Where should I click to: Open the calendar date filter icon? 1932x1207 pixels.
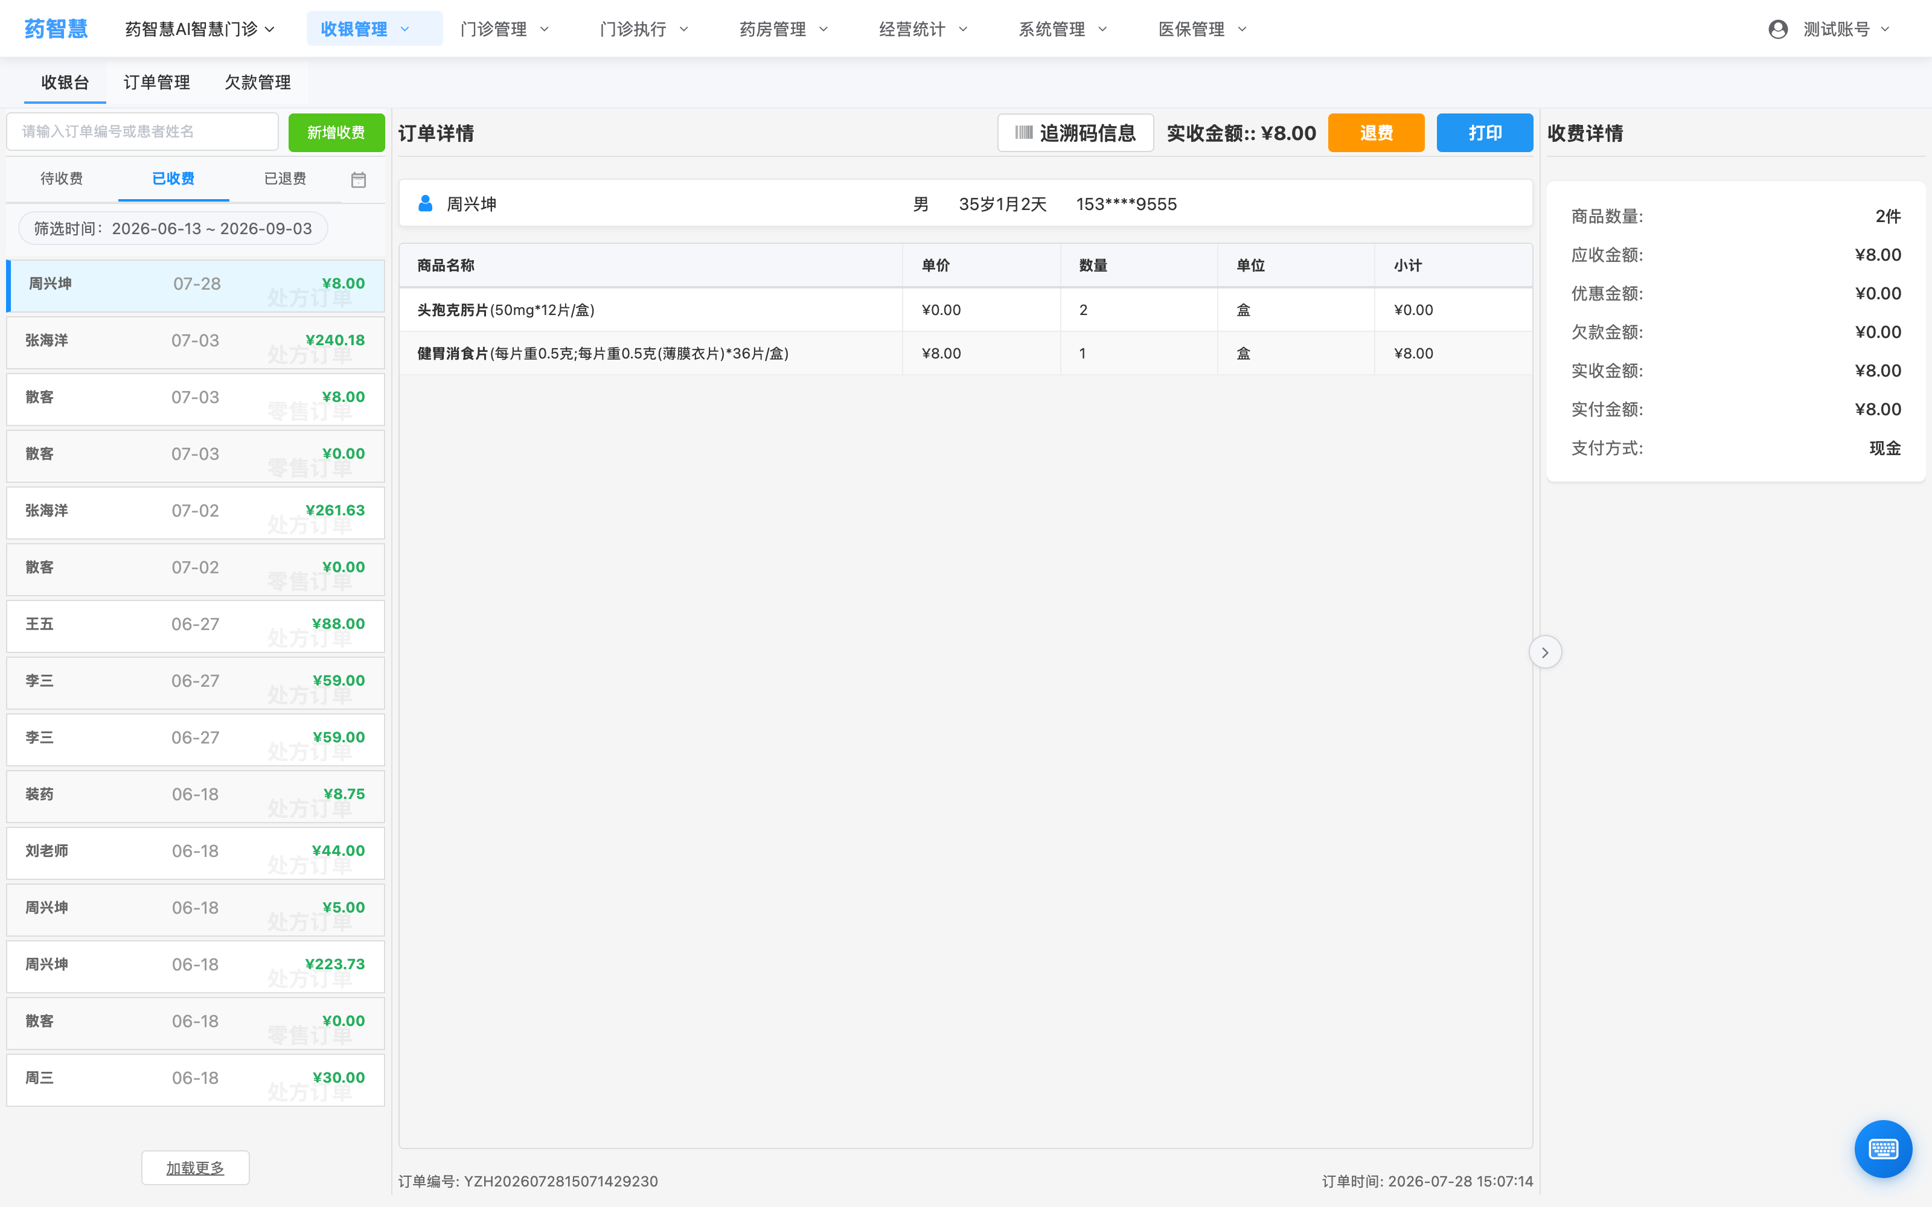point(359,180)
